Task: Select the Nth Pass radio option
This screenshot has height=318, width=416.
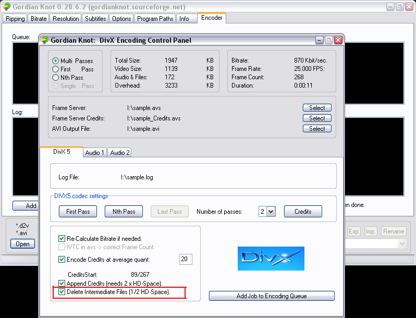Action: click(55, 78)
